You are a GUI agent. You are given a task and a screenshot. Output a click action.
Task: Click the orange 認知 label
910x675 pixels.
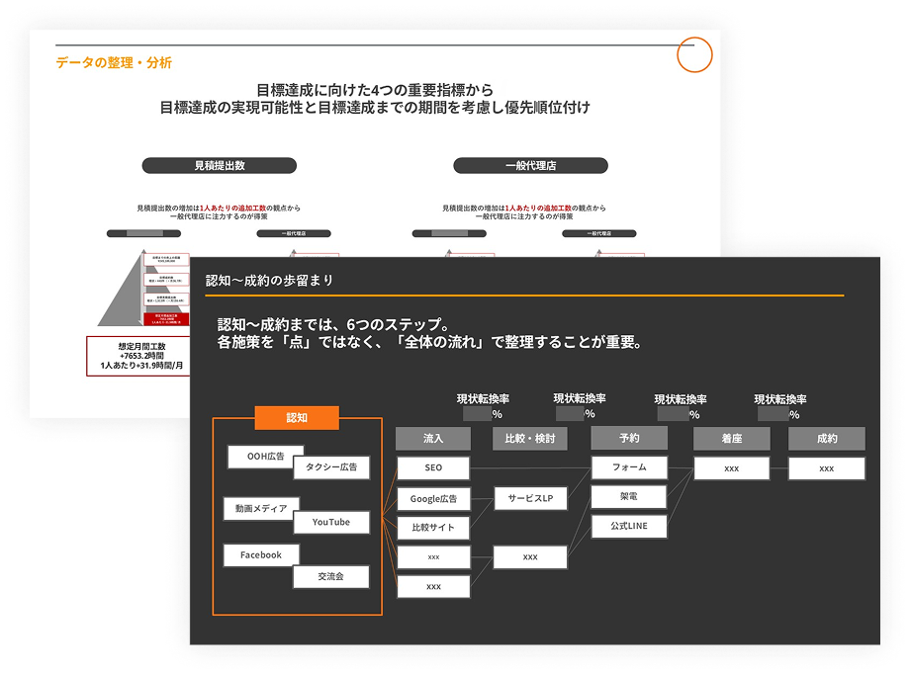pyautogui.click(x=297, y=417)
